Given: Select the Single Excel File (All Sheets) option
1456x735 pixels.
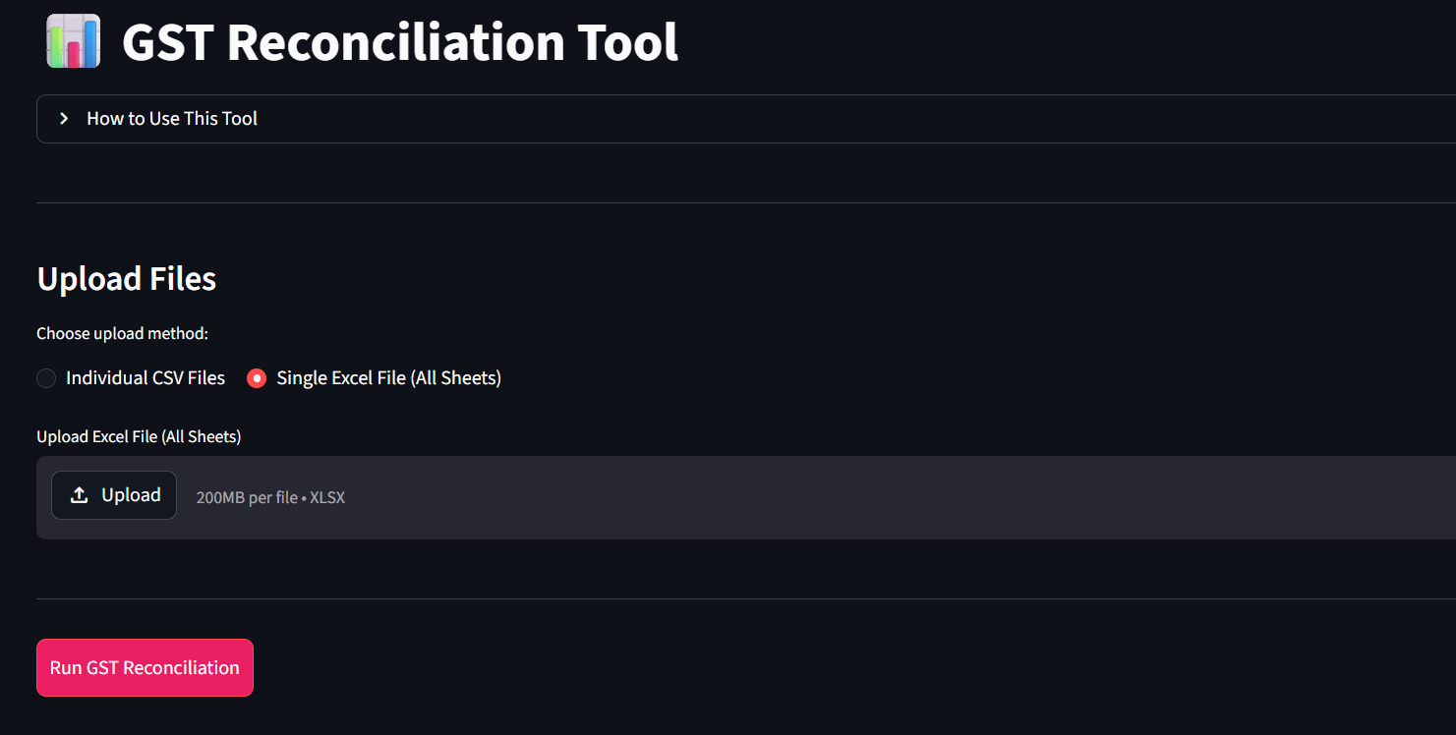Looking at the screenshot, I should (256, 377).
